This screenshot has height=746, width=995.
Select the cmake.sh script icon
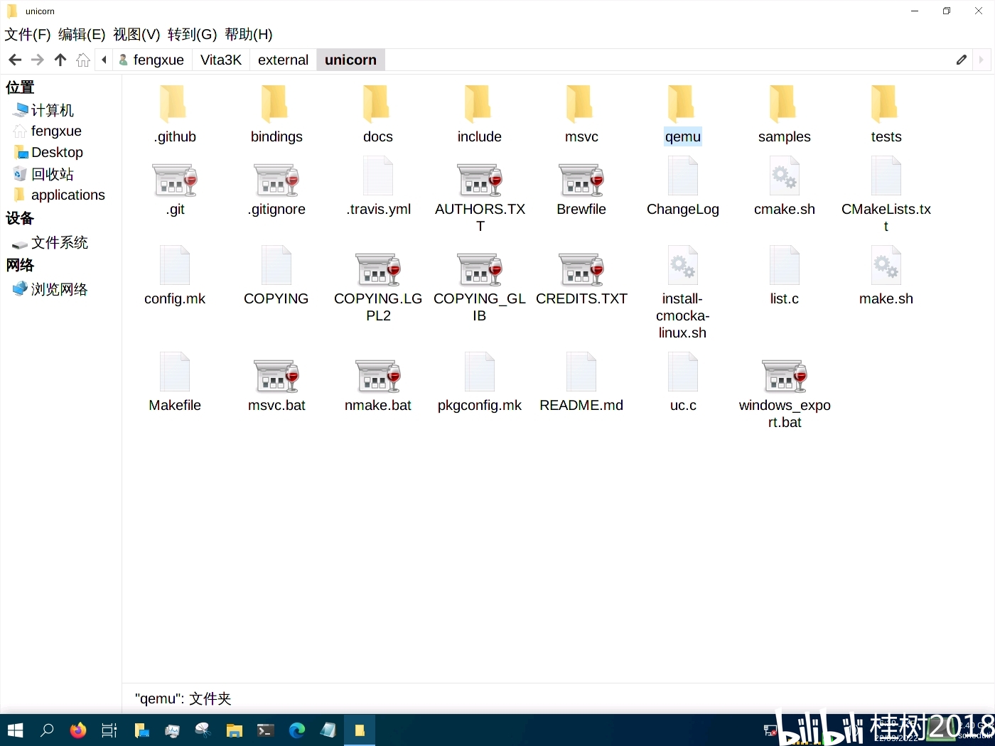pyautogui.click(x=785, y=176)
